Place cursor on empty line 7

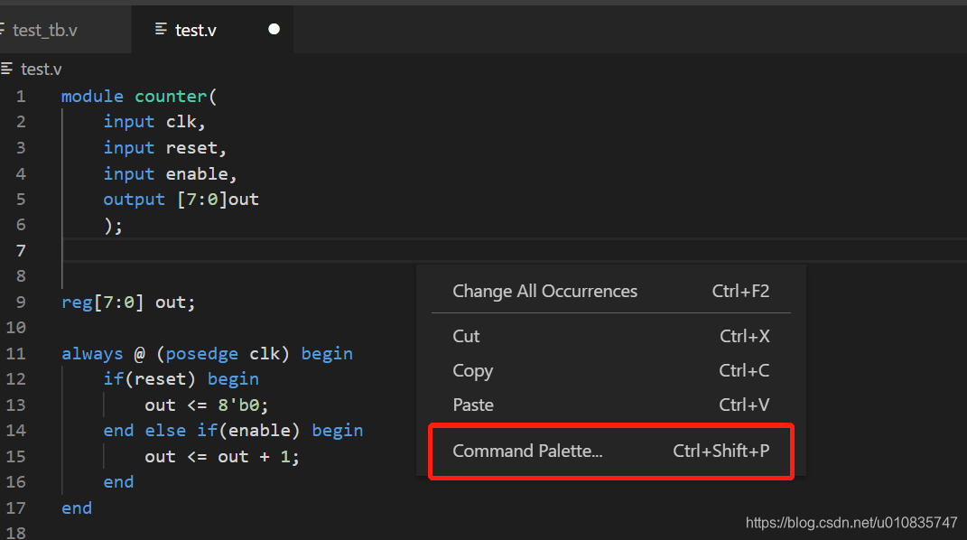108,250
